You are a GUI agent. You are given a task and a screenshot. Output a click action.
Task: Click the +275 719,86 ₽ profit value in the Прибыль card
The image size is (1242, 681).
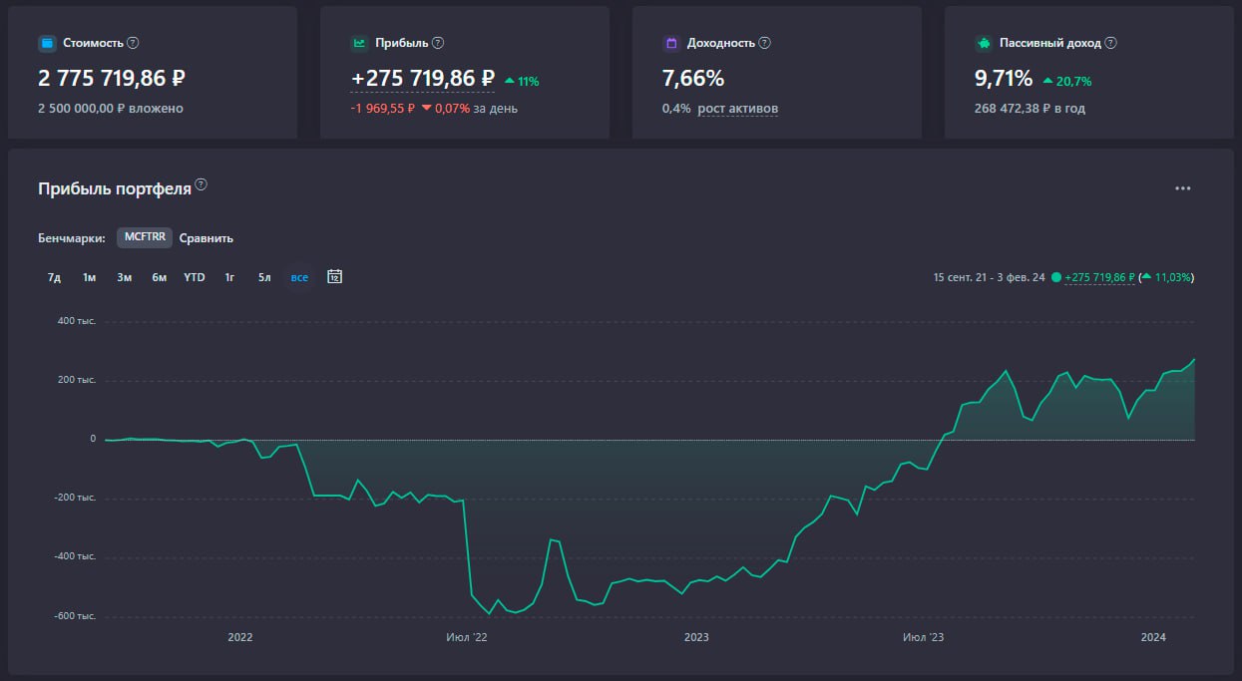click(423, 79)
